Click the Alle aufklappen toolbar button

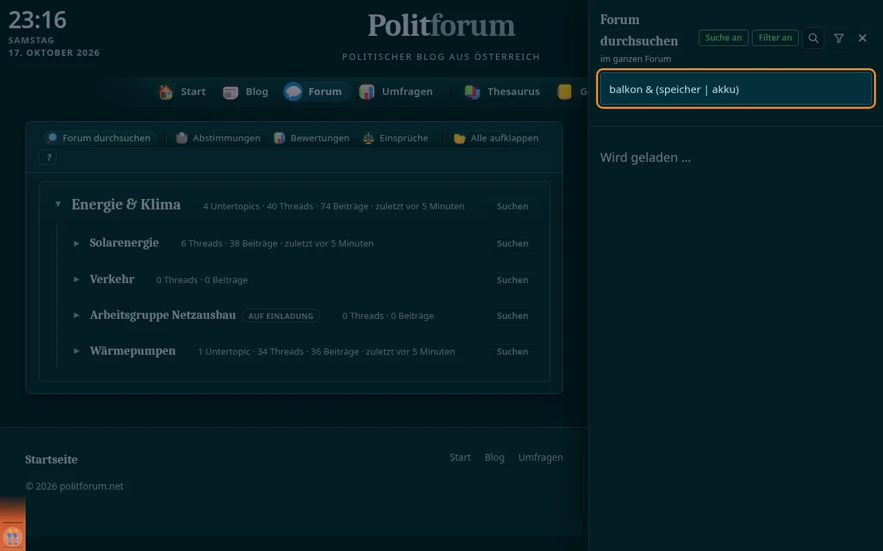point(497,138)
